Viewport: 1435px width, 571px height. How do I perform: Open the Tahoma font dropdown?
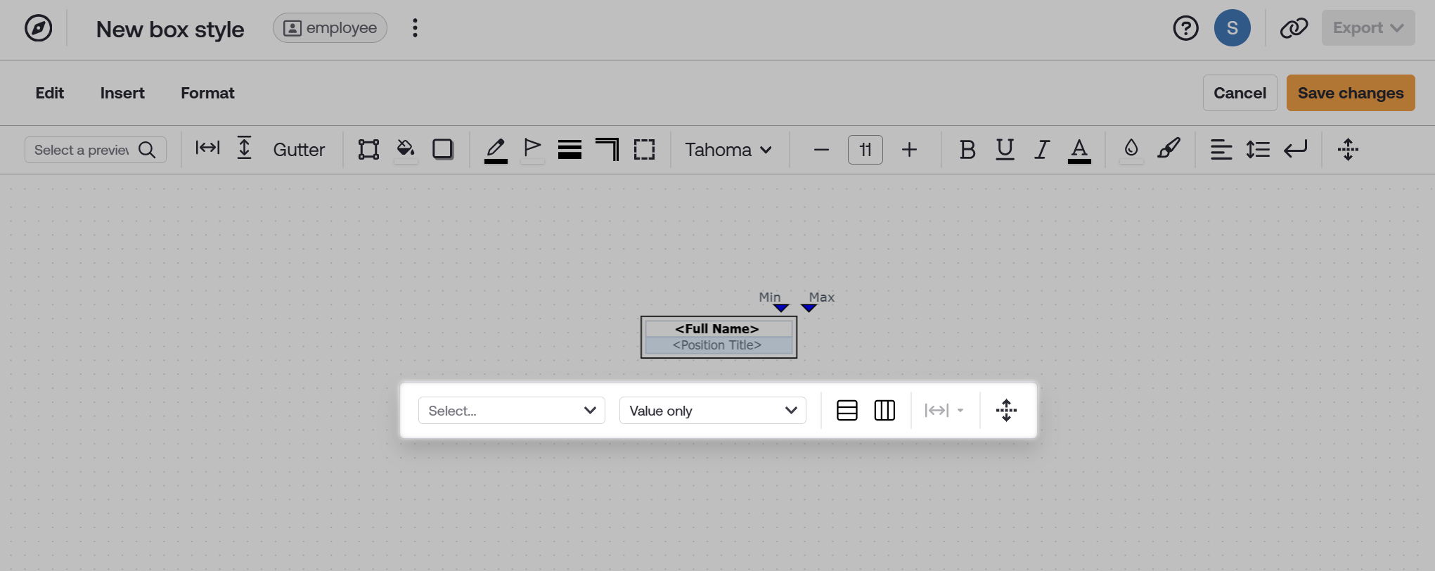coord(728,150)
